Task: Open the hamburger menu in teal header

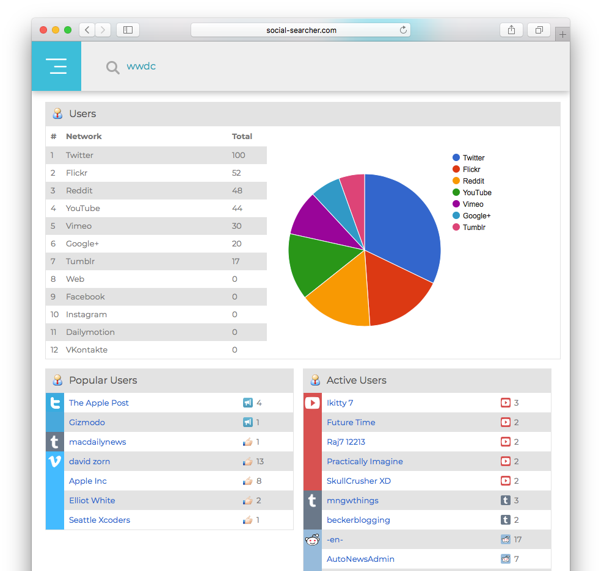Action: (56, 66)
